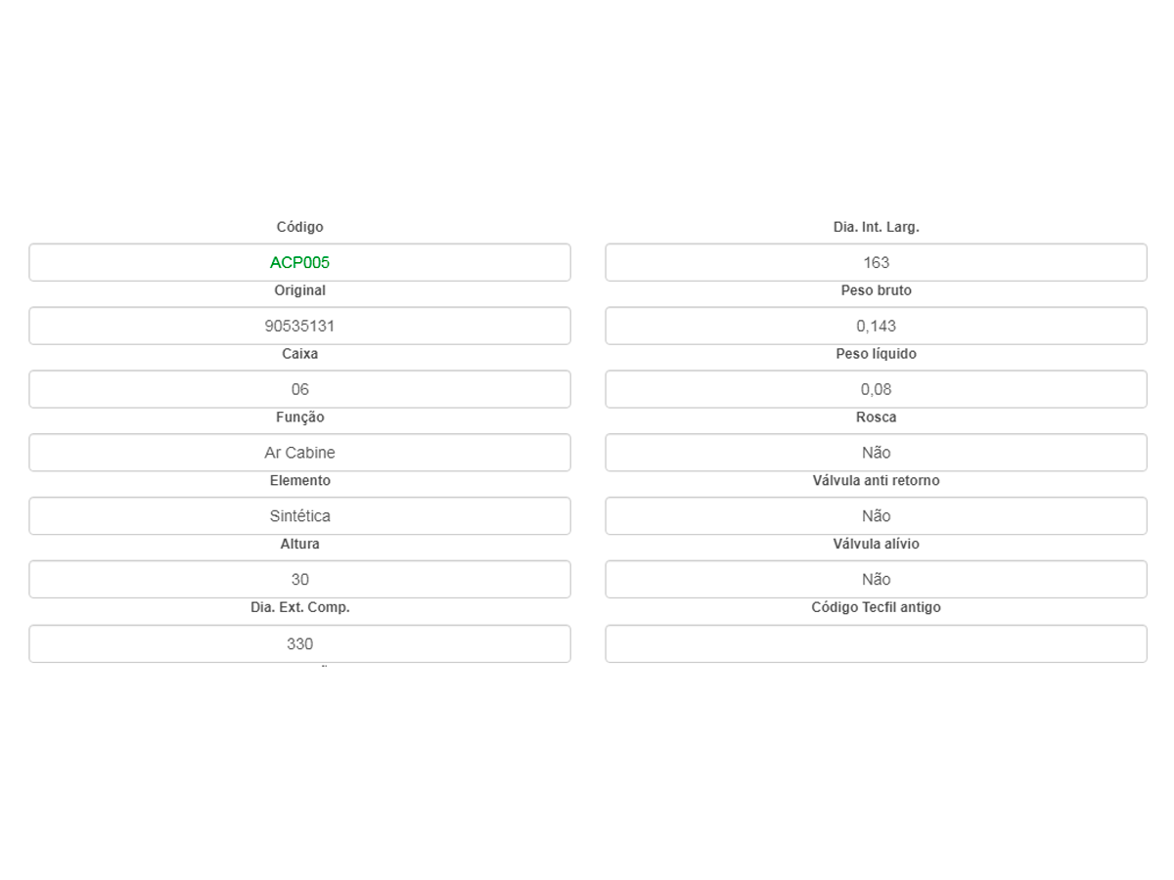Click the Válvula anti retorno label
Image resolution: width=1174 pixels, height=880 pixels.
(876, 480)
